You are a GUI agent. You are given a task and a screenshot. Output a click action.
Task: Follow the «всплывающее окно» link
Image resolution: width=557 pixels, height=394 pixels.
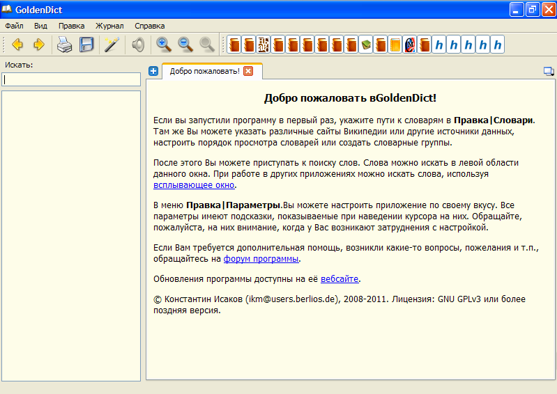194,185
